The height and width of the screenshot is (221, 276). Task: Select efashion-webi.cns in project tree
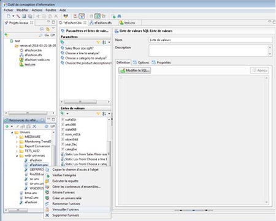(x=34, y=59)
